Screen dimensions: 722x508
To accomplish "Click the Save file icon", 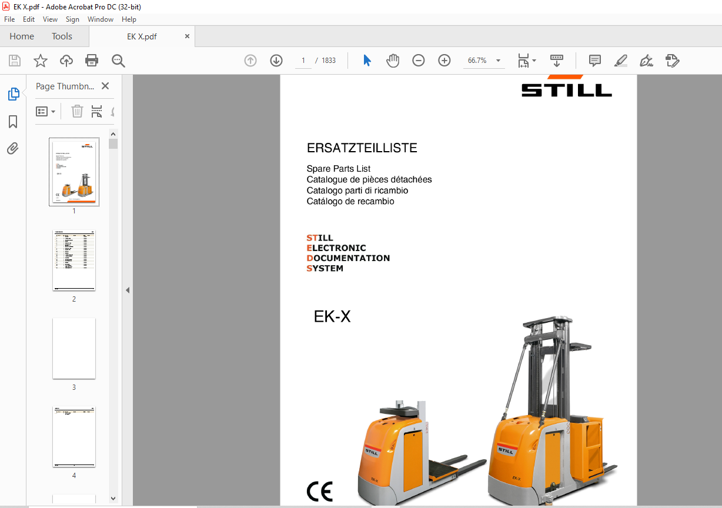I will [15, 61].
